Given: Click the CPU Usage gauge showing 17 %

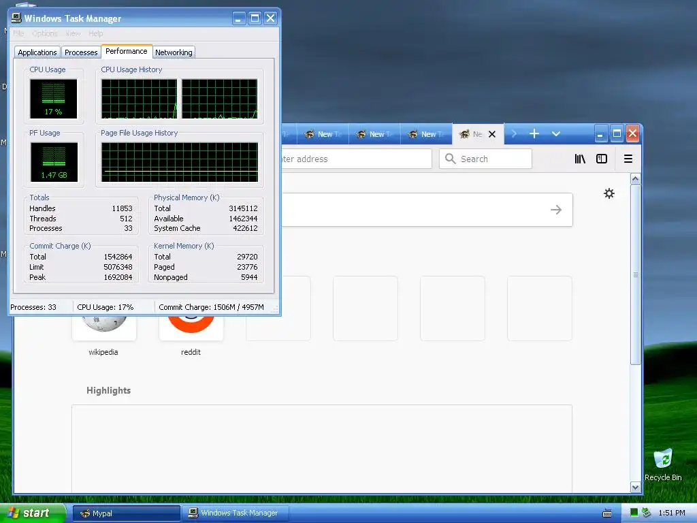Looking at the screenshot, I should point(53,99).
